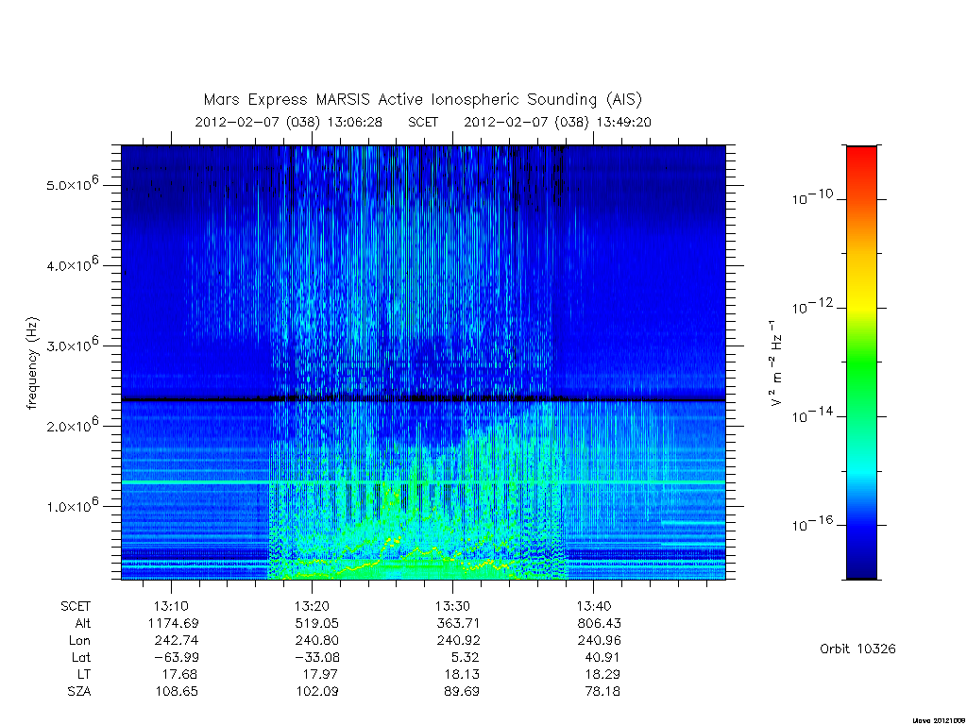Click the altitude value '806.43'
Screen dimensions: 967x725
(x=599, y=623)
